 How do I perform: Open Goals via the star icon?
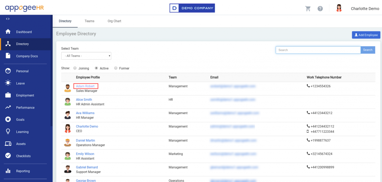point(8,119)
